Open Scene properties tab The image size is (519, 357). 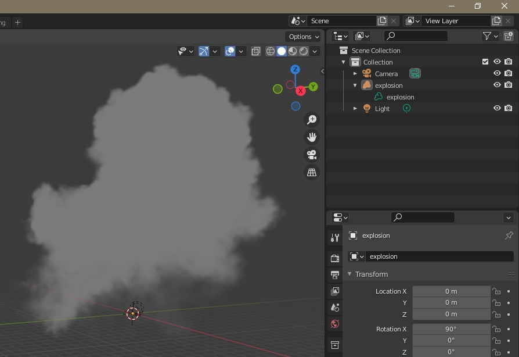click(334, 308)
